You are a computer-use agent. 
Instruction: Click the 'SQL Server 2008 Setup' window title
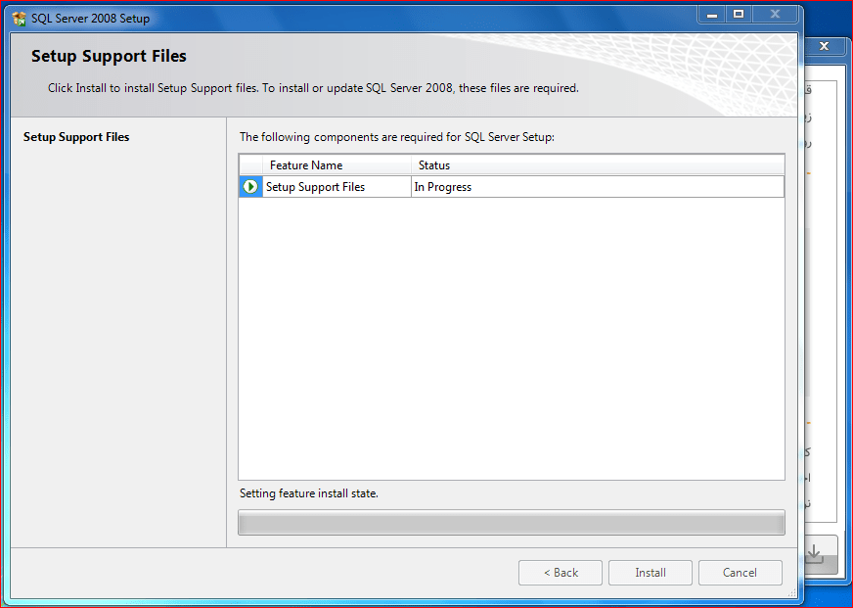pos(90,19)
